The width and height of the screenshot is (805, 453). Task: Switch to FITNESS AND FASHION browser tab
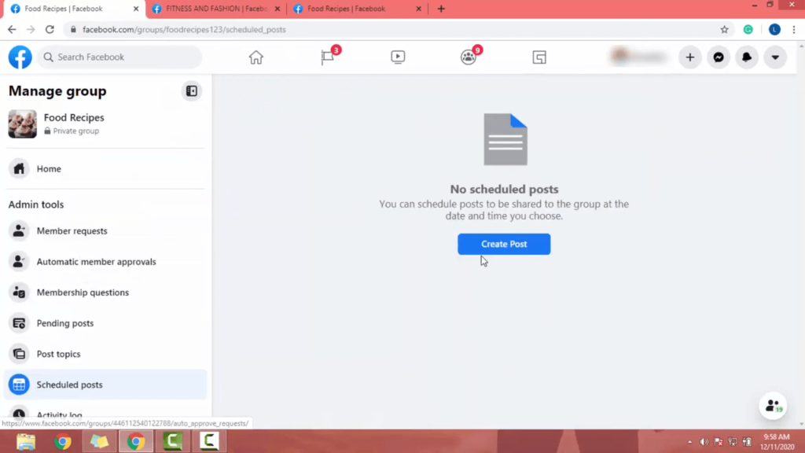(215, 9)
